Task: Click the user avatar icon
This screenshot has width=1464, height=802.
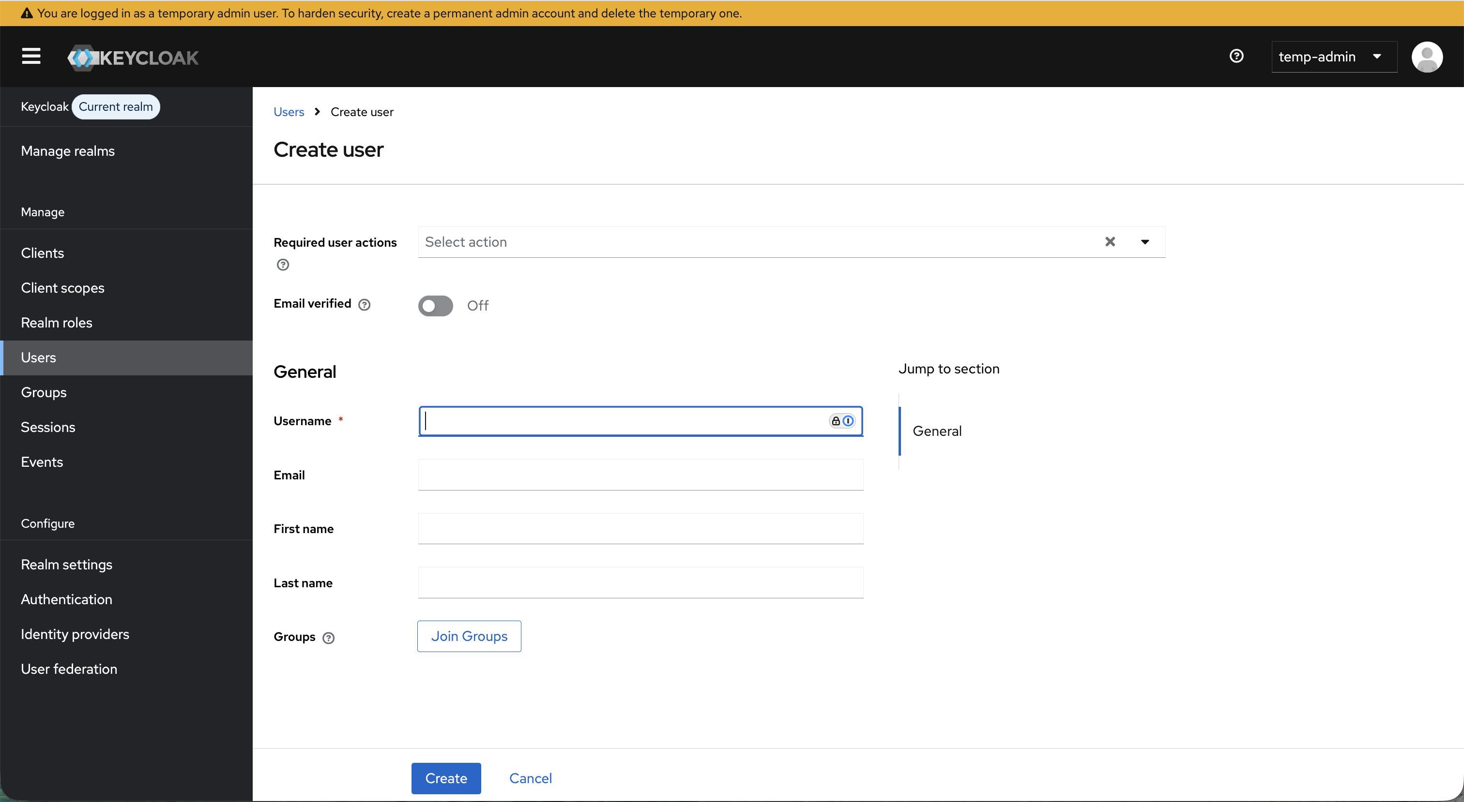Action: [x=1428, y=57]
